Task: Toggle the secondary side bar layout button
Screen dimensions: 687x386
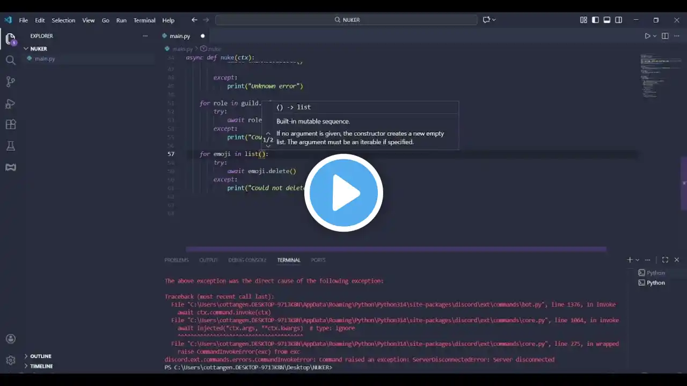Action: (619, 20)
